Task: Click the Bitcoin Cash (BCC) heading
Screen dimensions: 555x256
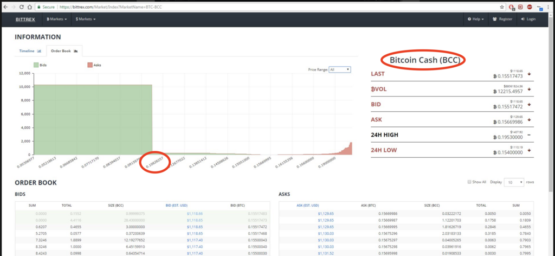Action: point(425,60)
